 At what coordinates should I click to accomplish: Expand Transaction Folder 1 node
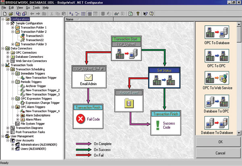(x=13, y=28)
